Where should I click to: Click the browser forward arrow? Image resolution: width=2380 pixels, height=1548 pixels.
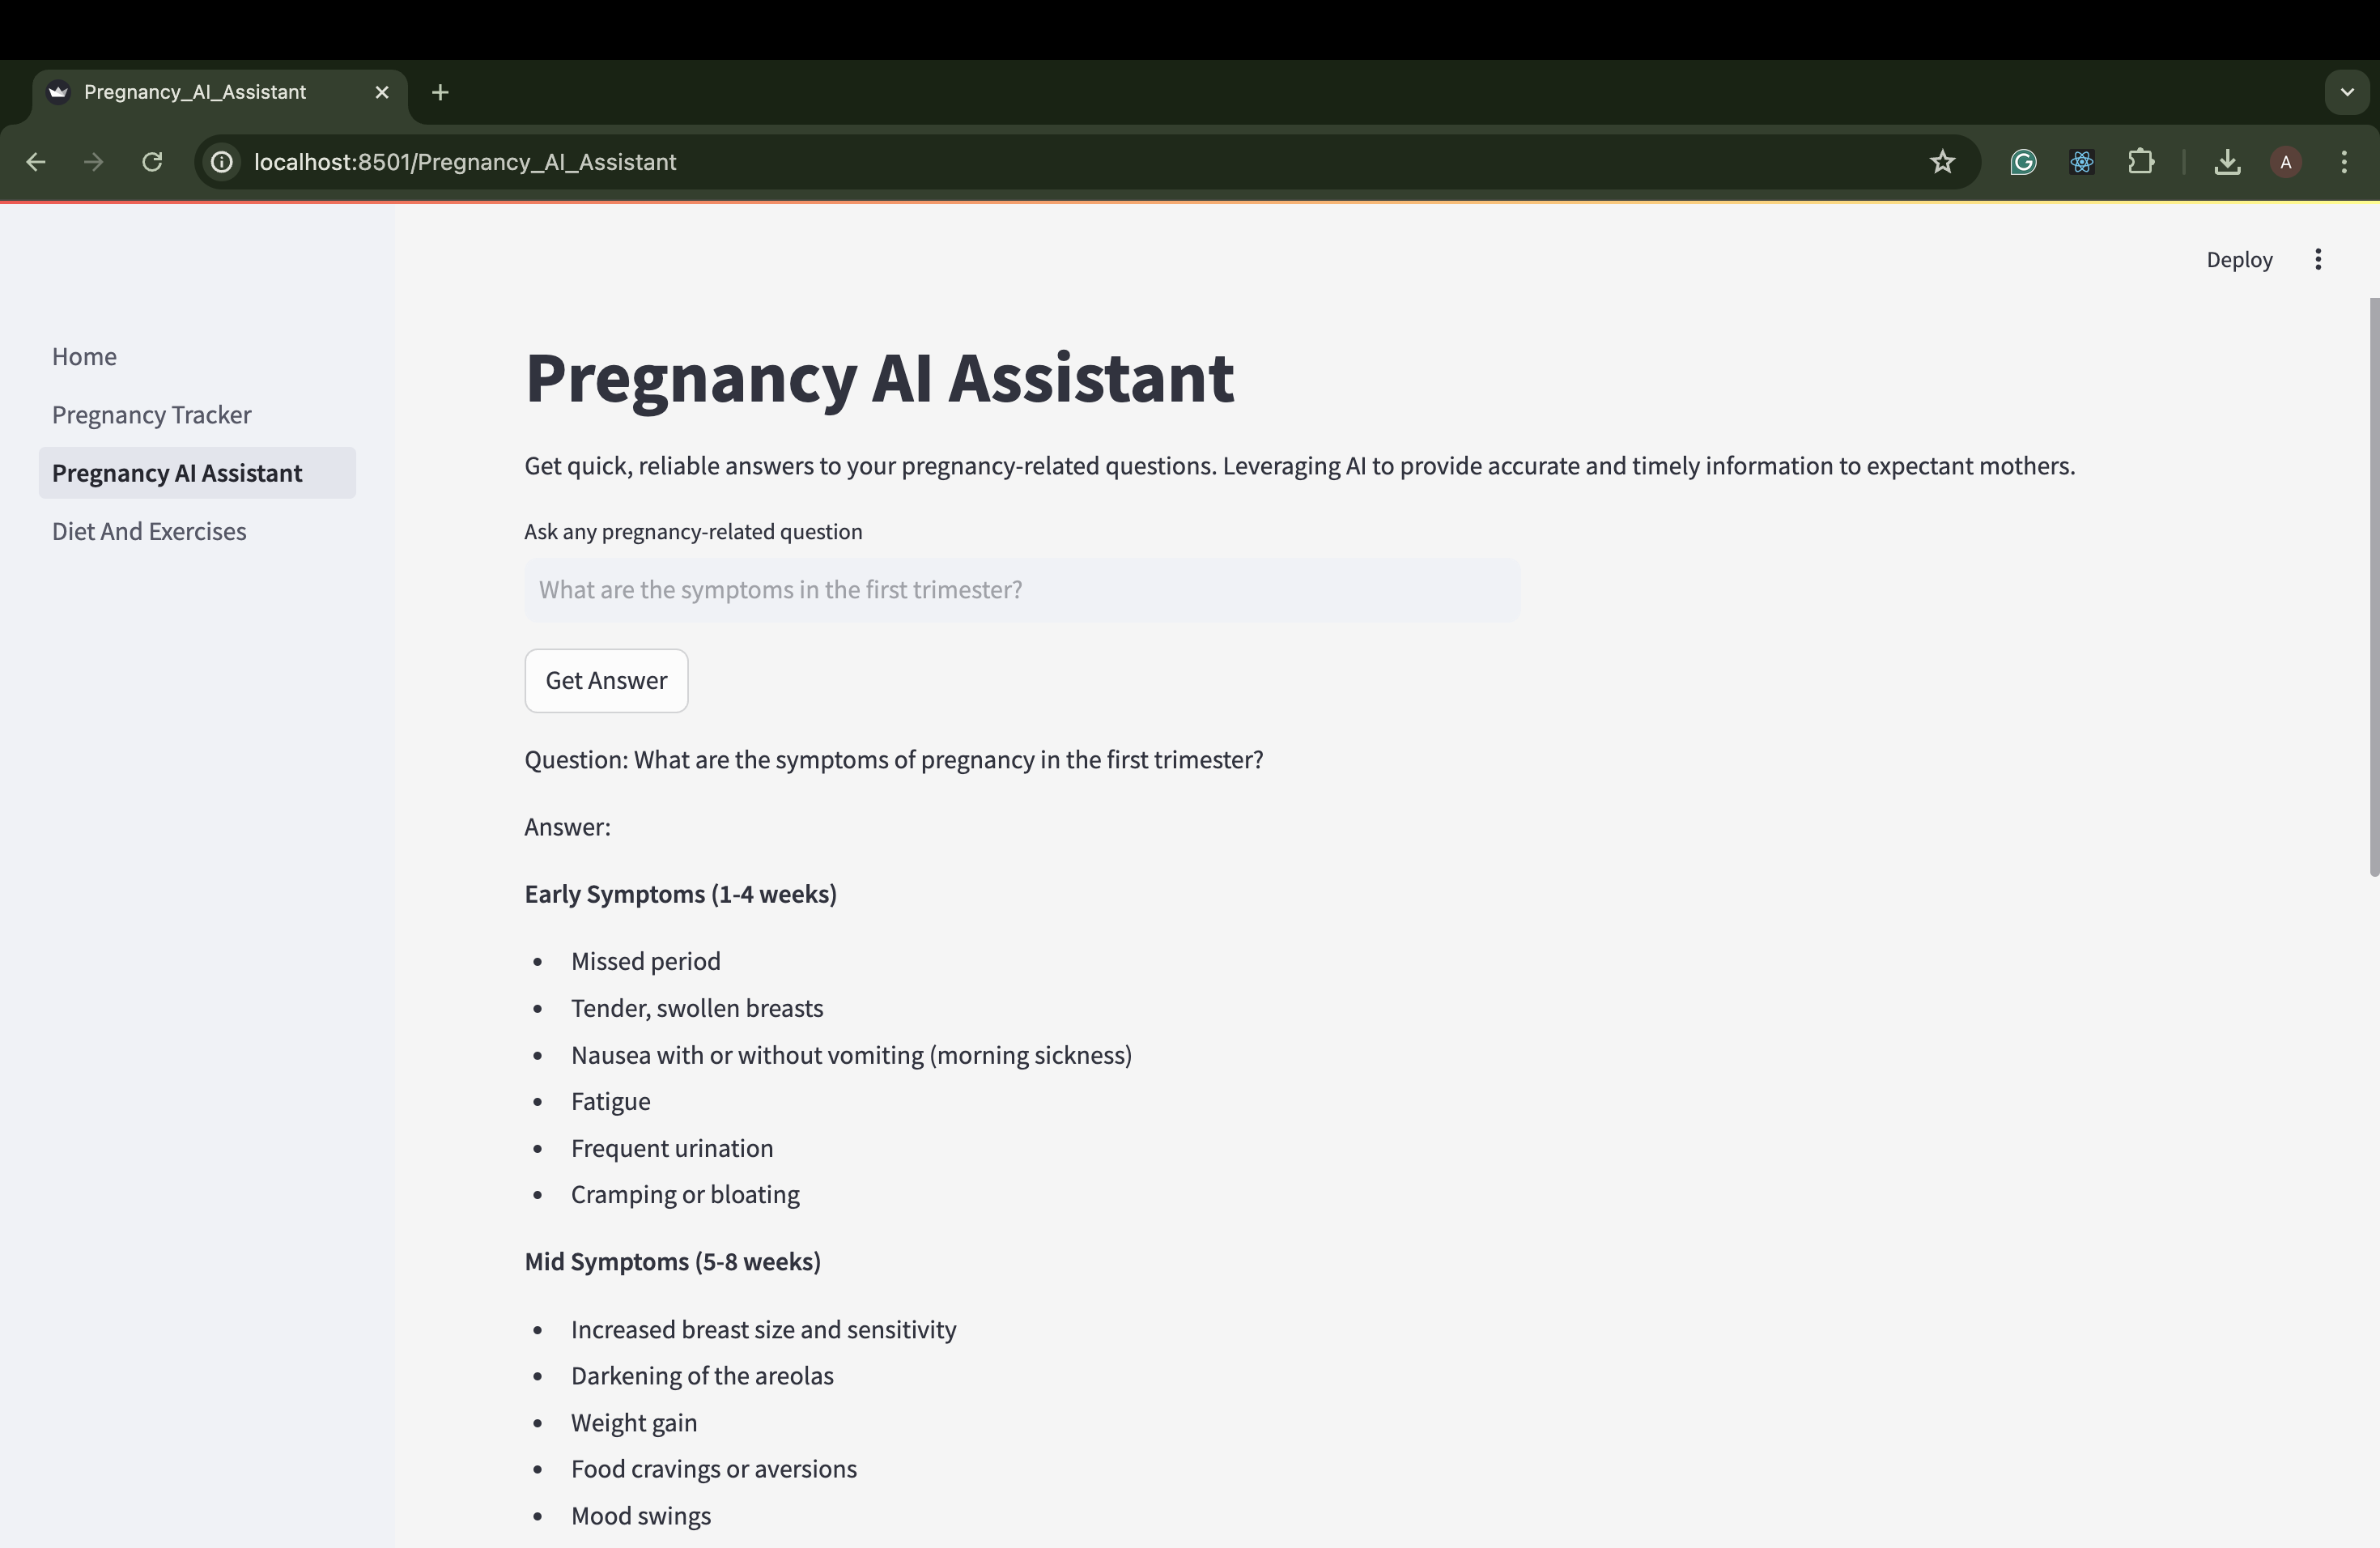pyautogui.click(x=94, y=162)
